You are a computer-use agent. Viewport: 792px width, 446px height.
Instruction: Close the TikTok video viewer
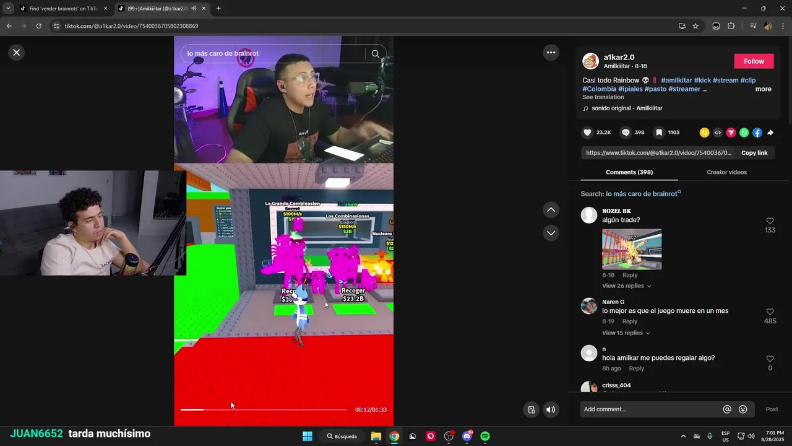(17, 53)
